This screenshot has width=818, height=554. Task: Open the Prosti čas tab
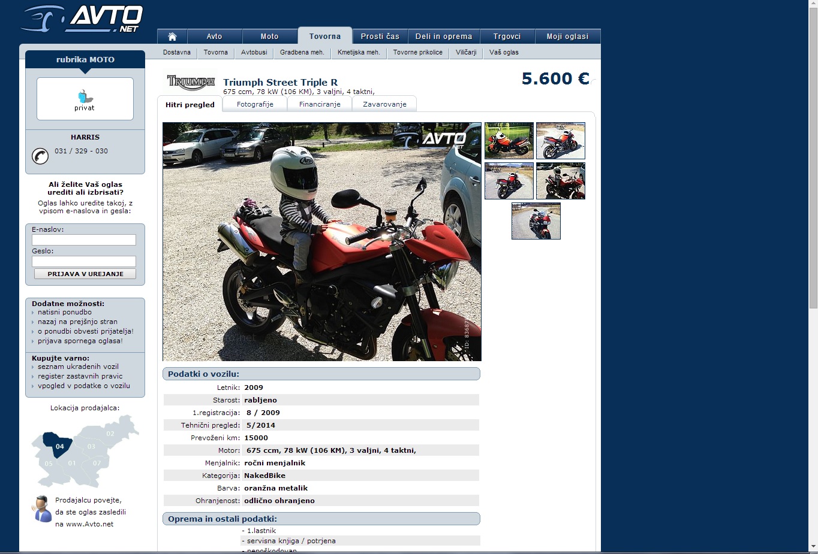380,37
